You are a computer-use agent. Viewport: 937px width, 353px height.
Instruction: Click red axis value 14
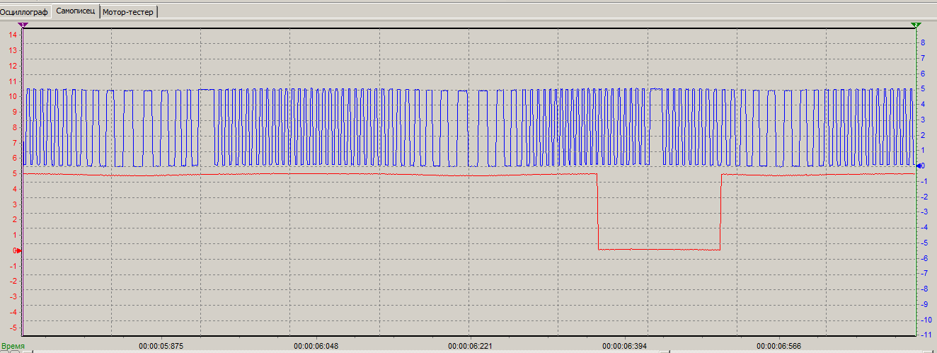pos(12,35)
